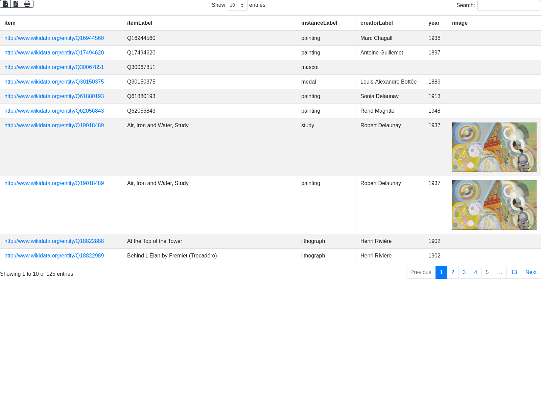Open Wikidata link Q16944560
The width and height of the screenshot is (541, 406).
click(x=54, y=38)
